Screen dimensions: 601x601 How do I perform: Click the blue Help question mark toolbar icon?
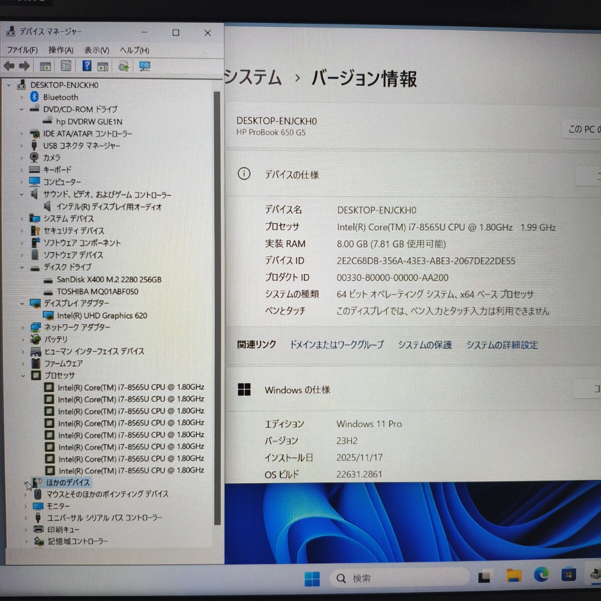tap(87, 66)
